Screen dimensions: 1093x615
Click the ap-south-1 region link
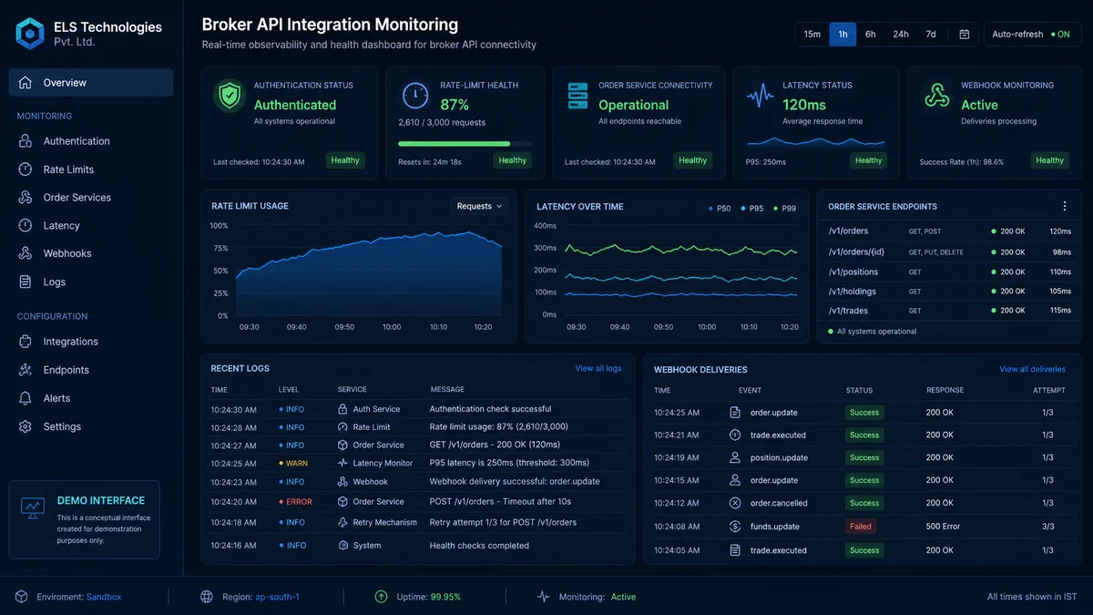click(x=278, y=597)
